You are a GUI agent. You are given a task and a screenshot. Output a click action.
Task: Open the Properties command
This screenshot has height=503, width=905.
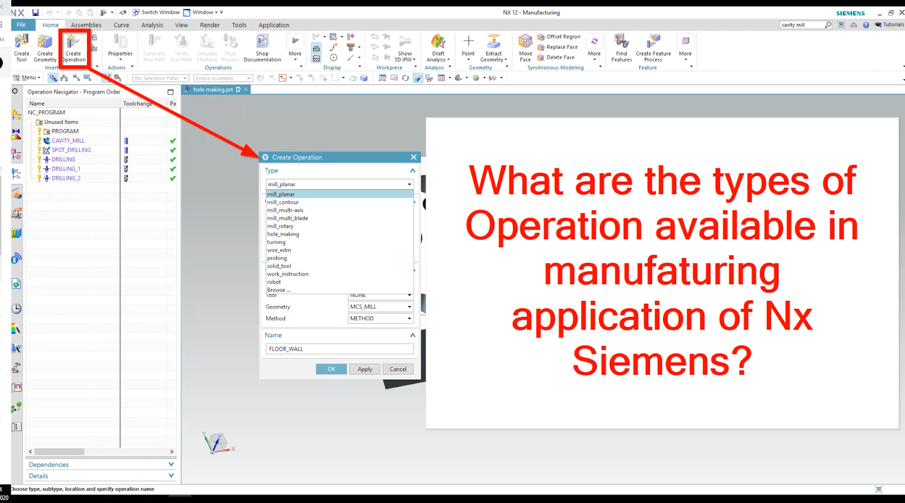coord(120,46)
